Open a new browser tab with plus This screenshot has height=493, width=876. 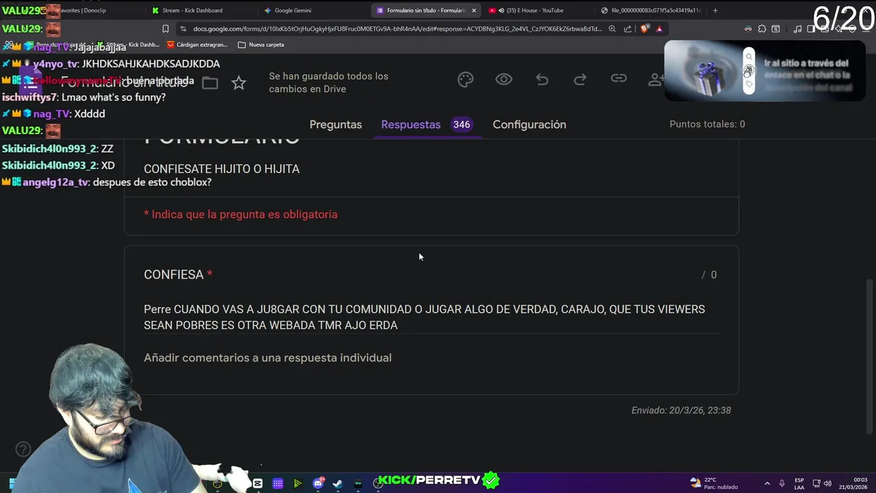(715, 10)
